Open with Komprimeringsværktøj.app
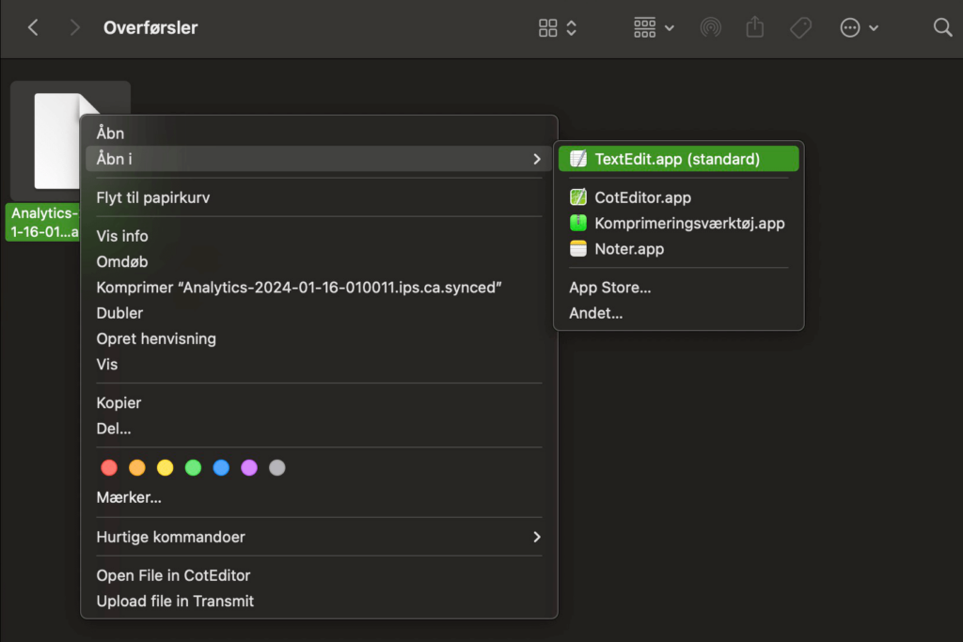This screenshot has height=642, width=963. (x=679, y=224)
